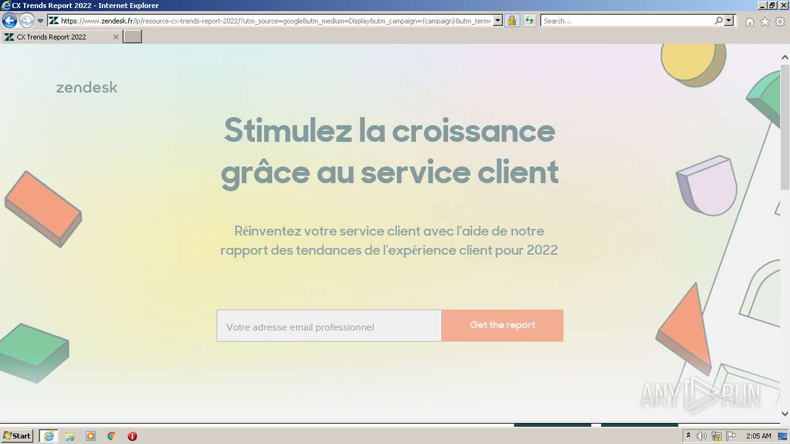The height and width of the screenshot is (444, 790).
Task: Show hidden tray icons arrow
Action: coord(688,436)
